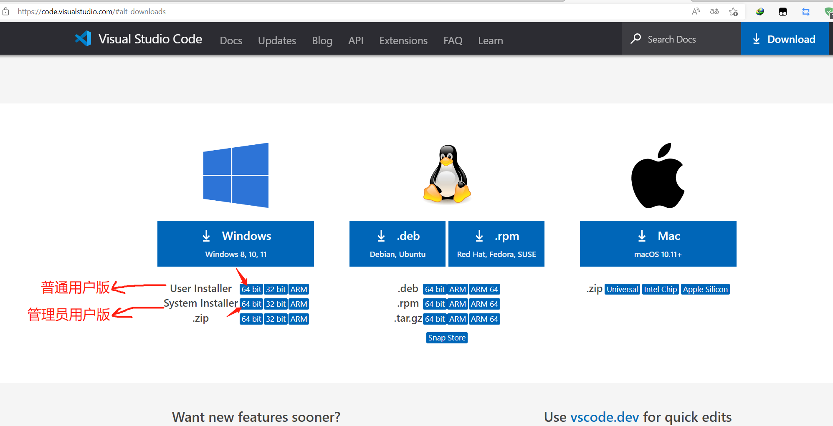This screenshot has height=426, width=833.
Task: Open the FAQ page
Action: click(x=453, y=40)
